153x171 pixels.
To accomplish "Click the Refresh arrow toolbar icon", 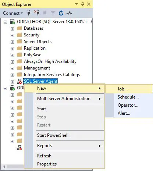I will [61, 13].
